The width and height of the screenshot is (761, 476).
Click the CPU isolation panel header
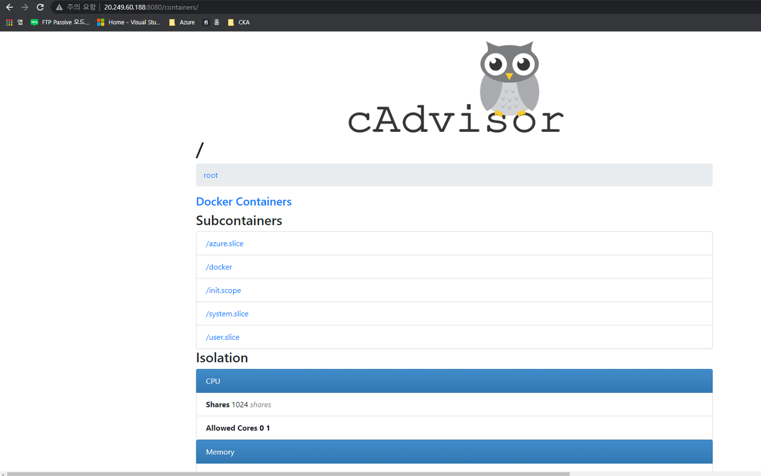pos(454,381)
